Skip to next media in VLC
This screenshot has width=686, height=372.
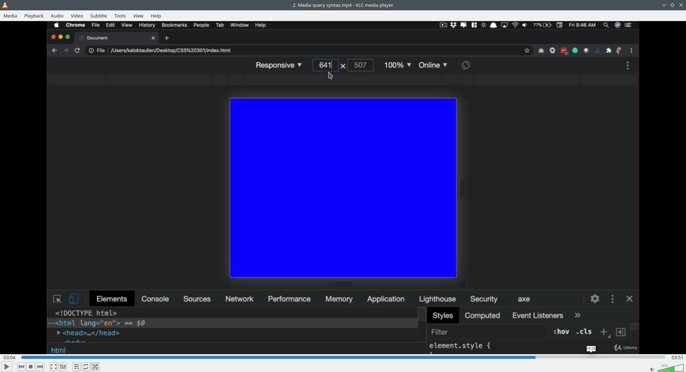point(40,367)
